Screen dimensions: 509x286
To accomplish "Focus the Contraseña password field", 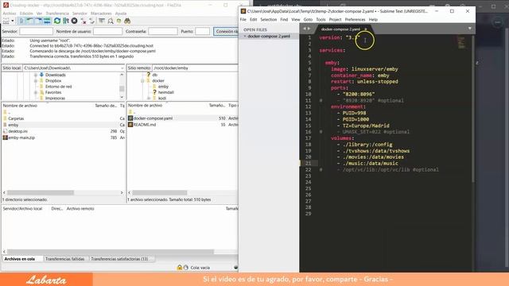I will (x=163, y=32).
